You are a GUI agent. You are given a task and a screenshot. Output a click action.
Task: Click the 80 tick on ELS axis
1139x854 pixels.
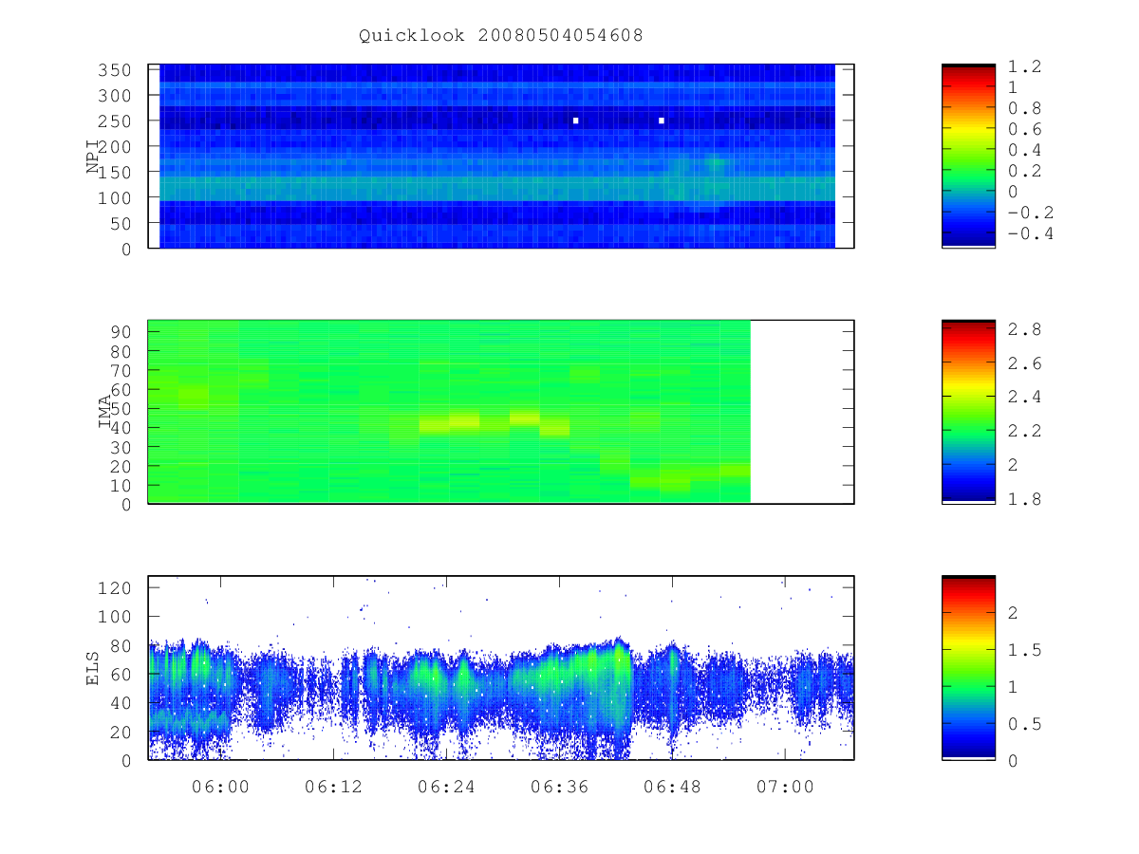(121, 645)
